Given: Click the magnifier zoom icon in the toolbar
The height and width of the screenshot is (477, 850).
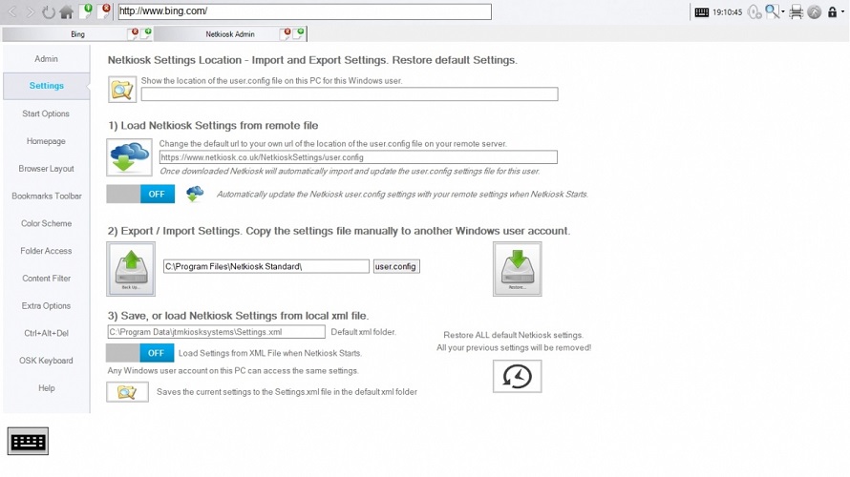Looking at the screenshot, I should point(772,11).
